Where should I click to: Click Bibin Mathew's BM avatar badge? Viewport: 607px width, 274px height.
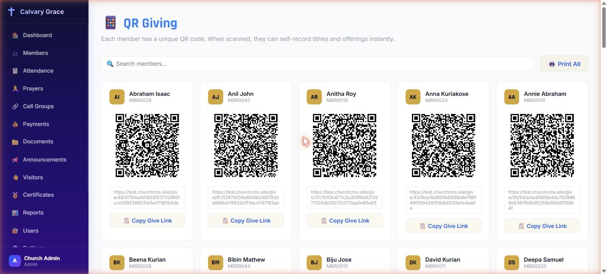216,263
